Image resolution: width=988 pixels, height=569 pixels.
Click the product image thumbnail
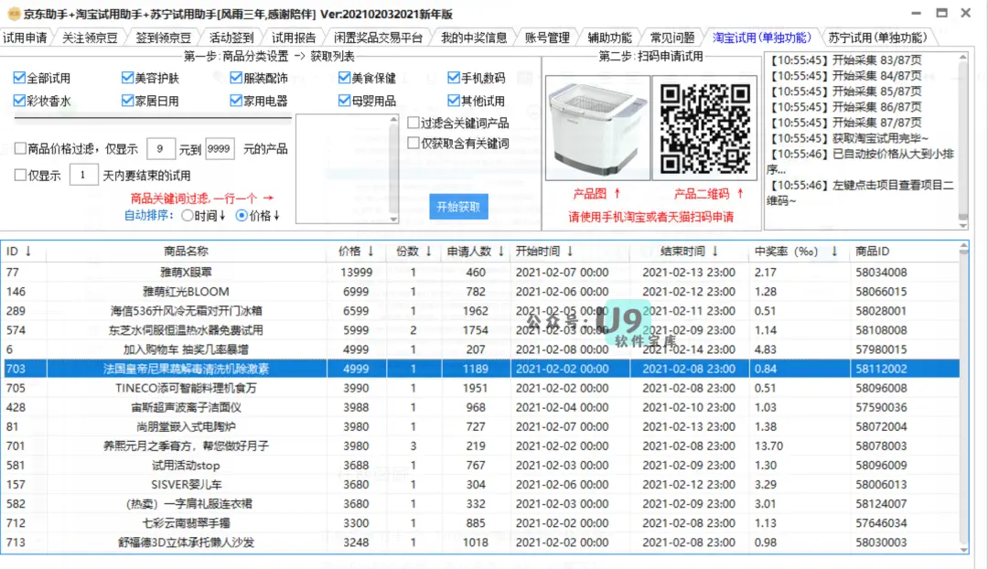tap(597, 128)
